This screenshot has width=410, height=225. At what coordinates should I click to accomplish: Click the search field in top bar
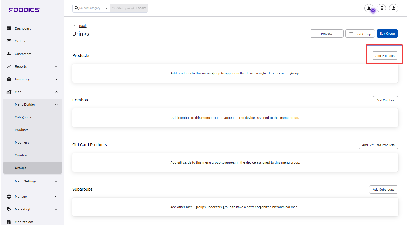point(129,8)
